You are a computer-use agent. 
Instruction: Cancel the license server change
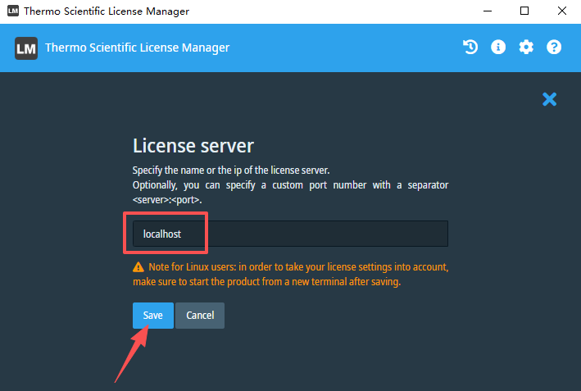click(200, 316)
